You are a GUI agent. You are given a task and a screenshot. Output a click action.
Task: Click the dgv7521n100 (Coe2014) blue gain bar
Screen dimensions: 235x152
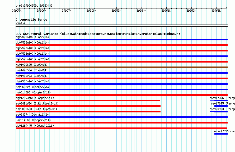tap(121, 40)
